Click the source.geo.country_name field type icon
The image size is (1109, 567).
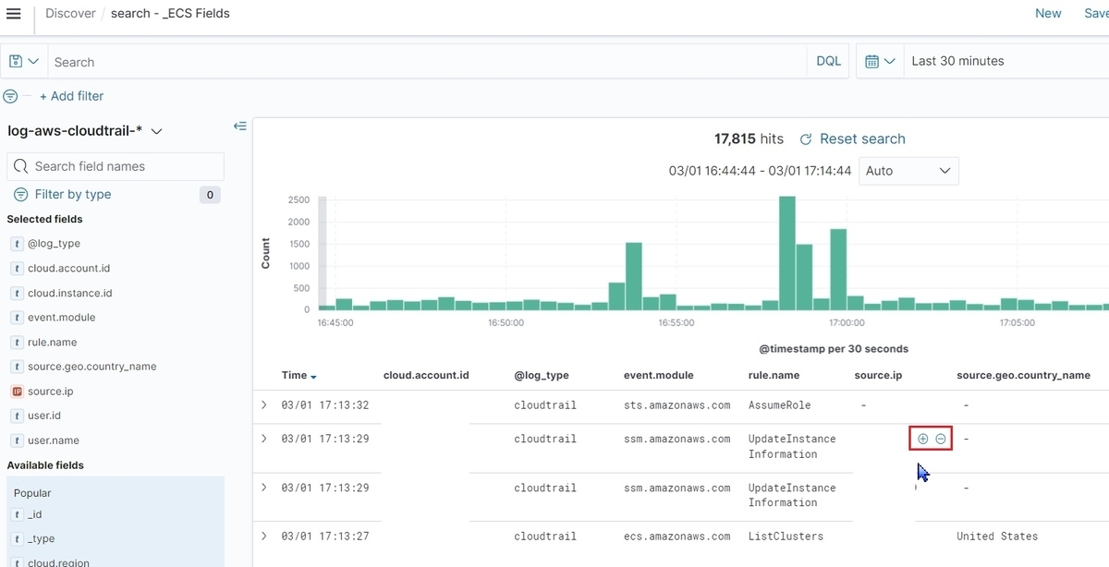(x=17, y=367)
